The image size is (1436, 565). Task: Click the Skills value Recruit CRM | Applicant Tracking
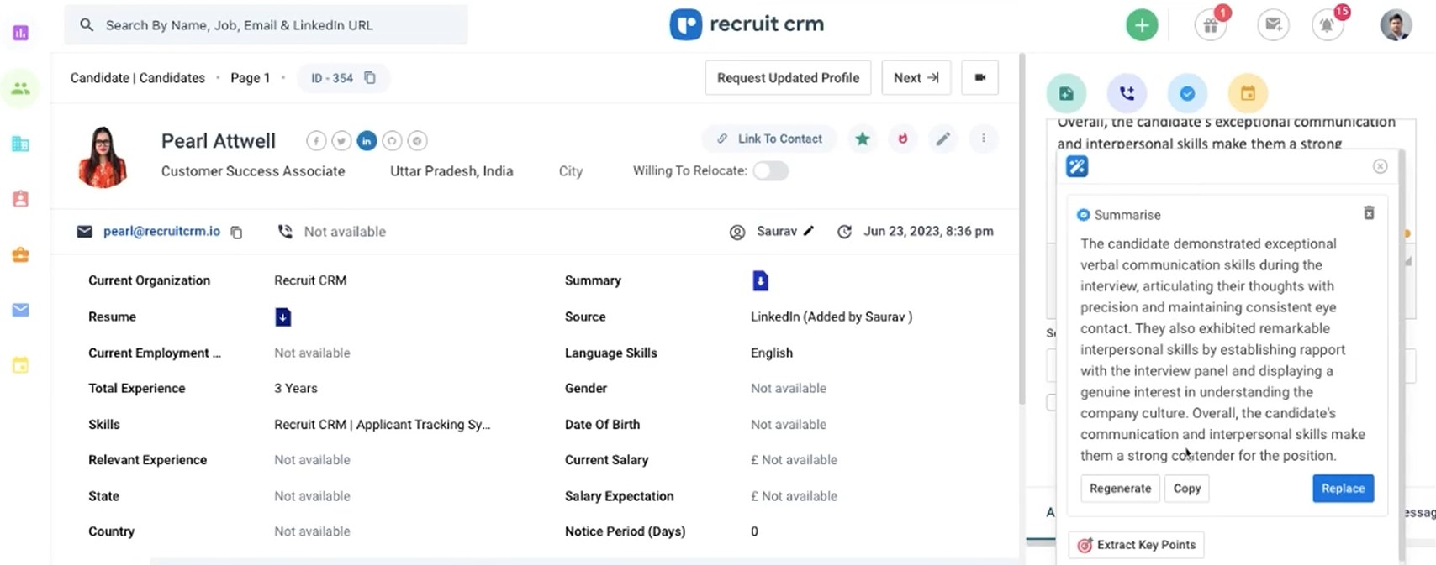pyautogui.click(x=382, y=425)
